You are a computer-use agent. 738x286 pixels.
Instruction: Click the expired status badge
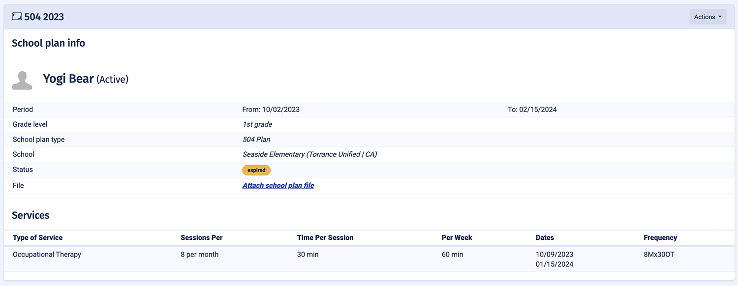[256, 170]
